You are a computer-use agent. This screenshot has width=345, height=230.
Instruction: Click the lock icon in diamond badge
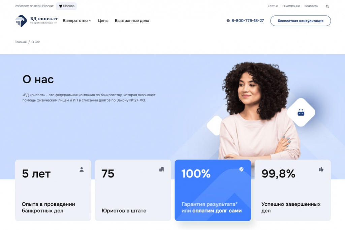[x=301, y=112]
